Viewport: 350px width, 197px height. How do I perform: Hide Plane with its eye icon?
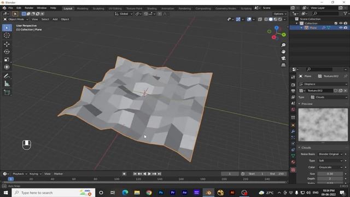point(341,28)
